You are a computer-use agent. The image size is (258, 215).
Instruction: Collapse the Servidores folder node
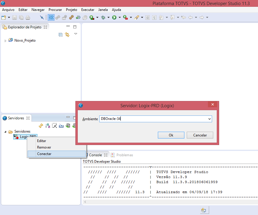click(x=5, y=132)
